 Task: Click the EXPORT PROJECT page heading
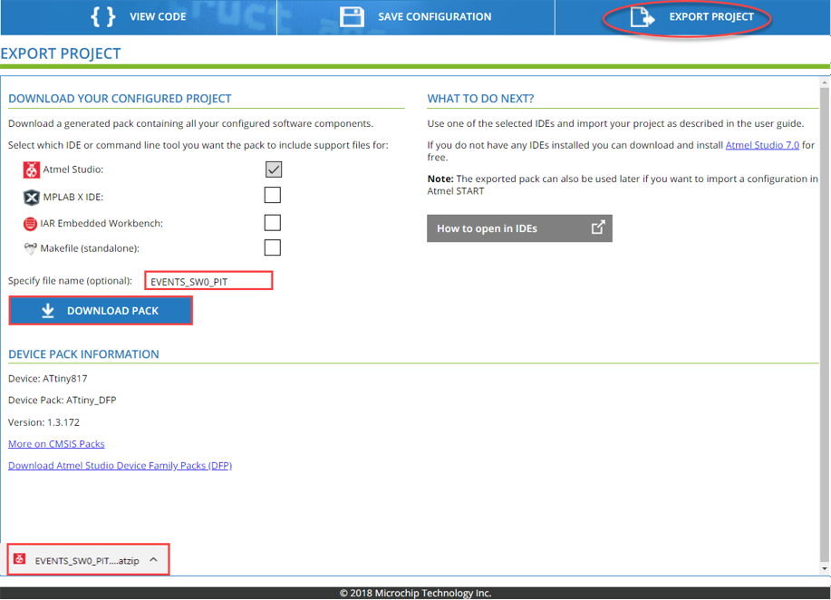click(x=61, y=53)
